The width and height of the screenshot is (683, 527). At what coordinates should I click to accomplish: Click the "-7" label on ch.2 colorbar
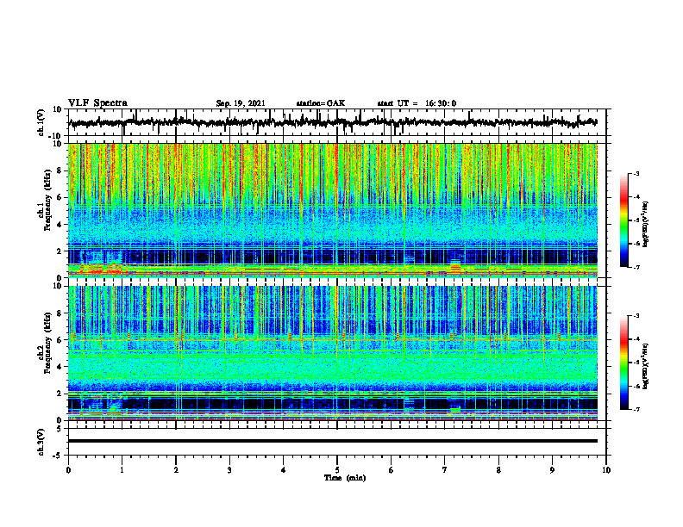click(636, 409)
